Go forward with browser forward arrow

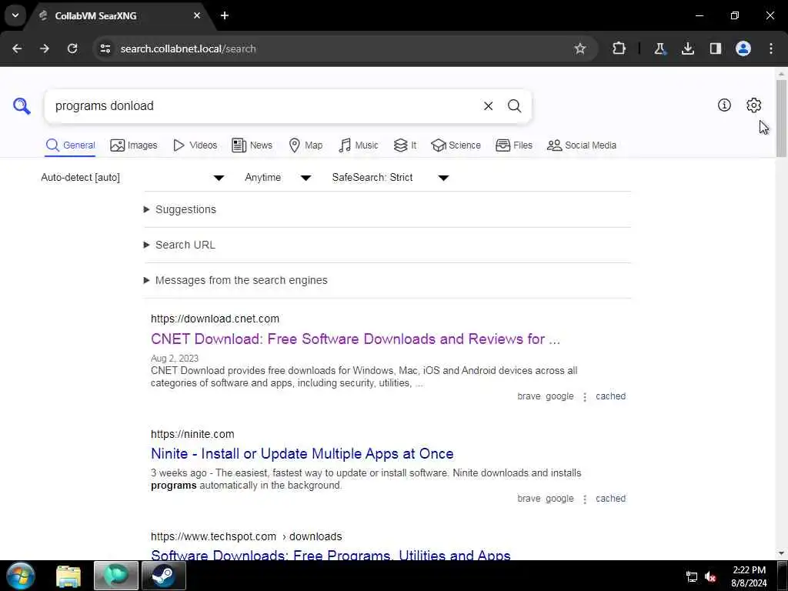[x=45, y=48]
